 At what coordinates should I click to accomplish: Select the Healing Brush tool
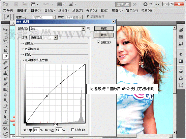click(5, 62)
